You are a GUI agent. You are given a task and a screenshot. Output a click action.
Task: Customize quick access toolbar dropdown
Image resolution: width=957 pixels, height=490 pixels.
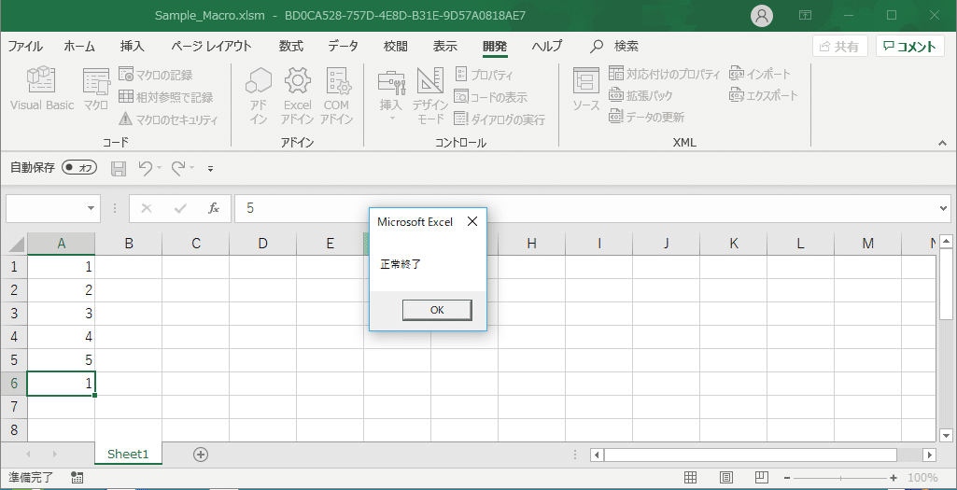click(211, 169)
